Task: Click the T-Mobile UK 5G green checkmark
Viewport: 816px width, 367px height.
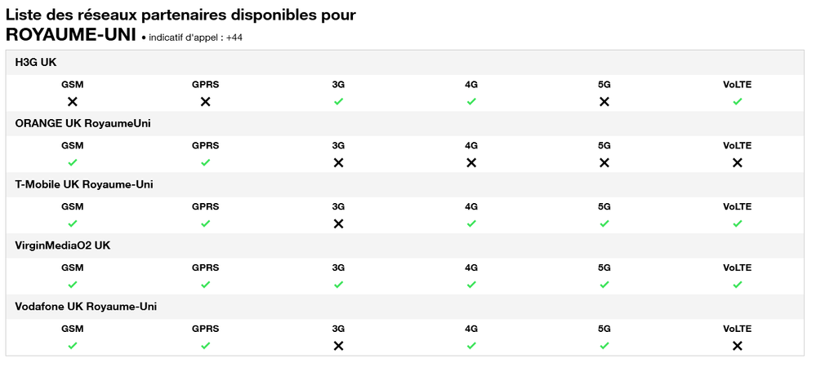Action: pyautogui.click(x=604, y=224)
